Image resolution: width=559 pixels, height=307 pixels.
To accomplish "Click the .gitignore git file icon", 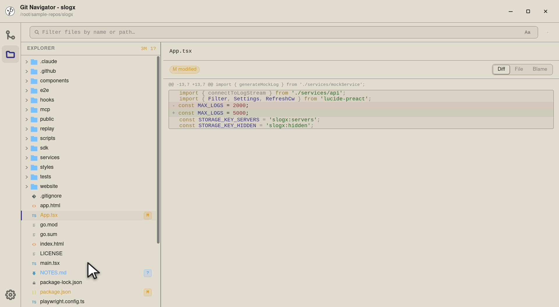I will (x=34, y=196).
